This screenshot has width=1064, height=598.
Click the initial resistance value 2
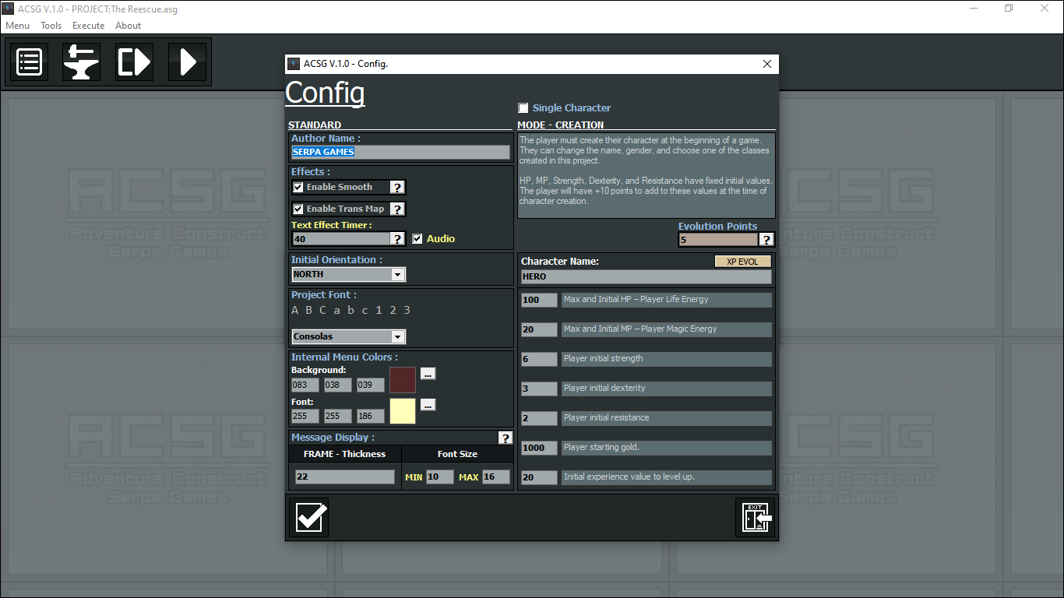(539, 418)
